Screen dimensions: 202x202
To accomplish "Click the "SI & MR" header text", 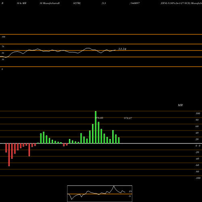I will pos(21,3).
